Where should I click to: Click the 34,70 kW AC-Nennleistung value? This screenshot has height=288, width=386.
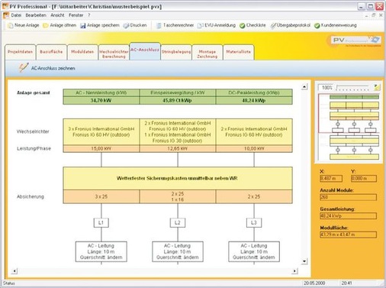click(x=101, y=101)
